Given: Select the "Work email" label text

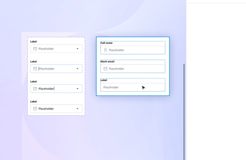Looking at the screenshot, I should pos(107,61).
